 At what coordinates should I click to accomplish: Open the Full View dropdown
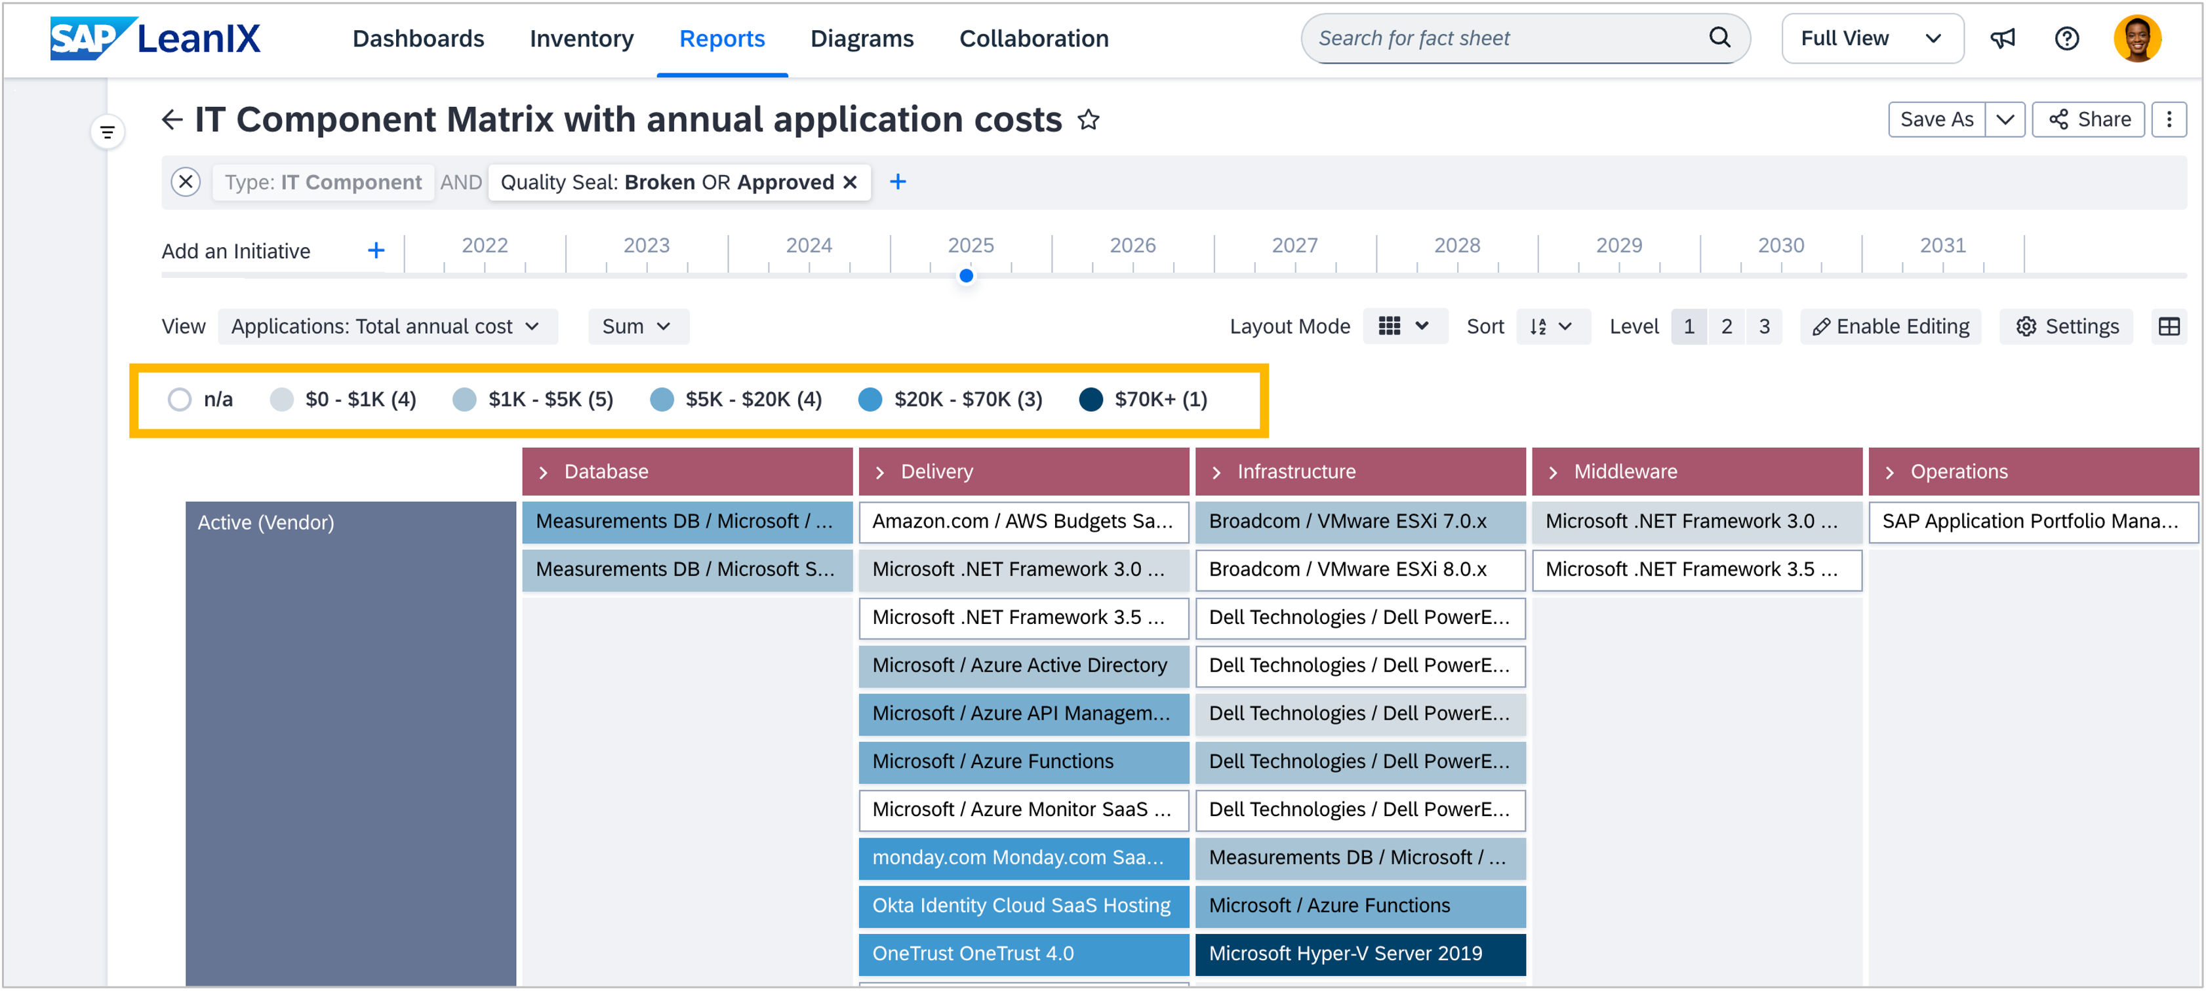[1872, 39]
